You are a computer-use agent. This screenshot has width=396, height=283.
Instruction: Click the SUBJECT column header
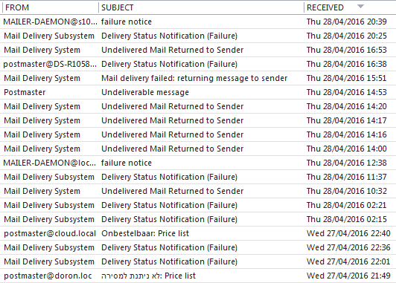201,7
